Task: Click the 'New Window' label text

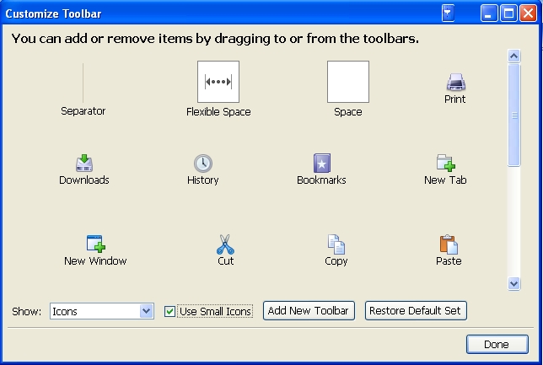Action: click(95, 260)
